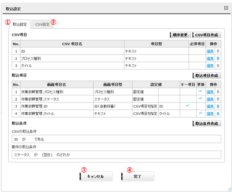This screenshot has width=232, height=194.
Task: Click cell 作業依頼管理.ステータス
Action: [x=57, y=99]
